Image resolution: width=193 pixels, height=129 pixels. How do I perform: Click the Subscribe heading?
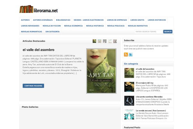tap(129, 40)
